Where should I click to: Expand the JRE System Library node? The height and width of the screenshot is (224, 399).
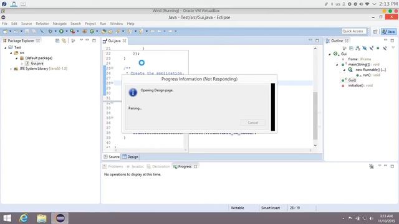[x=11, y=68]
